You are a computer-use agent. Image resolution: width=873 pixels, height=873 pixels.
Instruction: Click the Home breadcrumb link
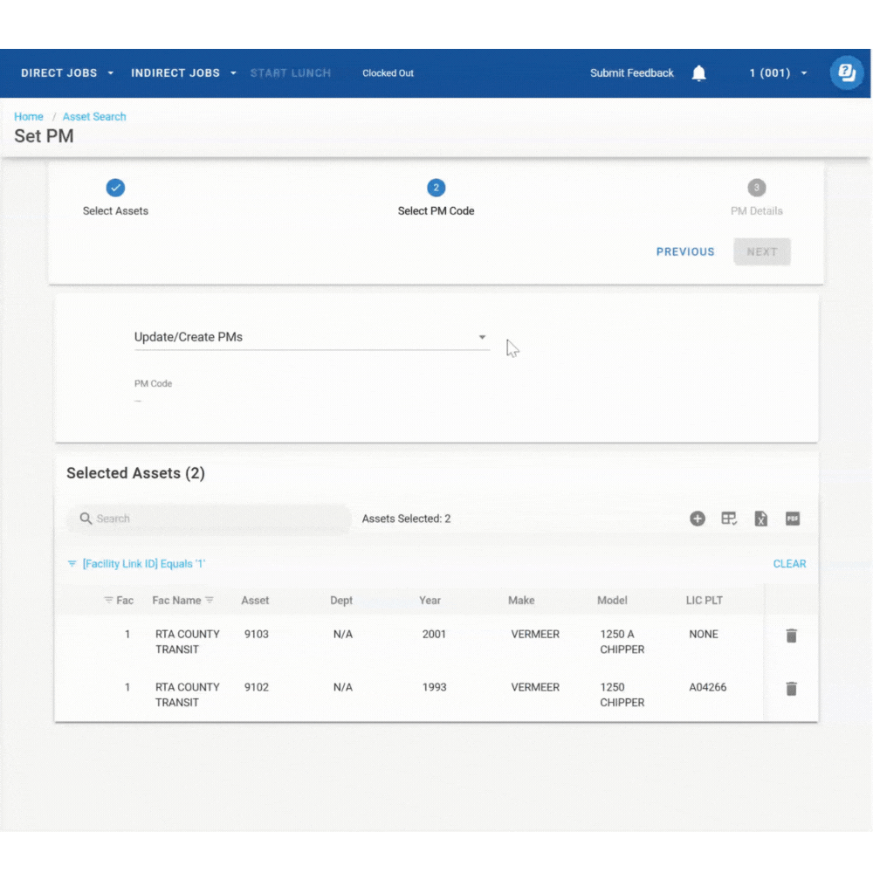pos(29,116)
